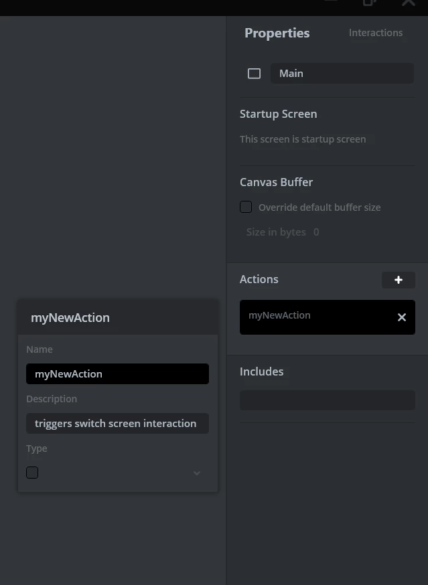Click the Size in bytes value
Image resolution: width=428 pixels, height=585 pixels.
316,232
